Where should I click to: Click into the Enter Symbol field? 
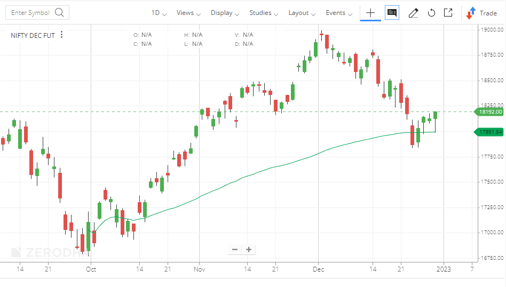(37, 13)
